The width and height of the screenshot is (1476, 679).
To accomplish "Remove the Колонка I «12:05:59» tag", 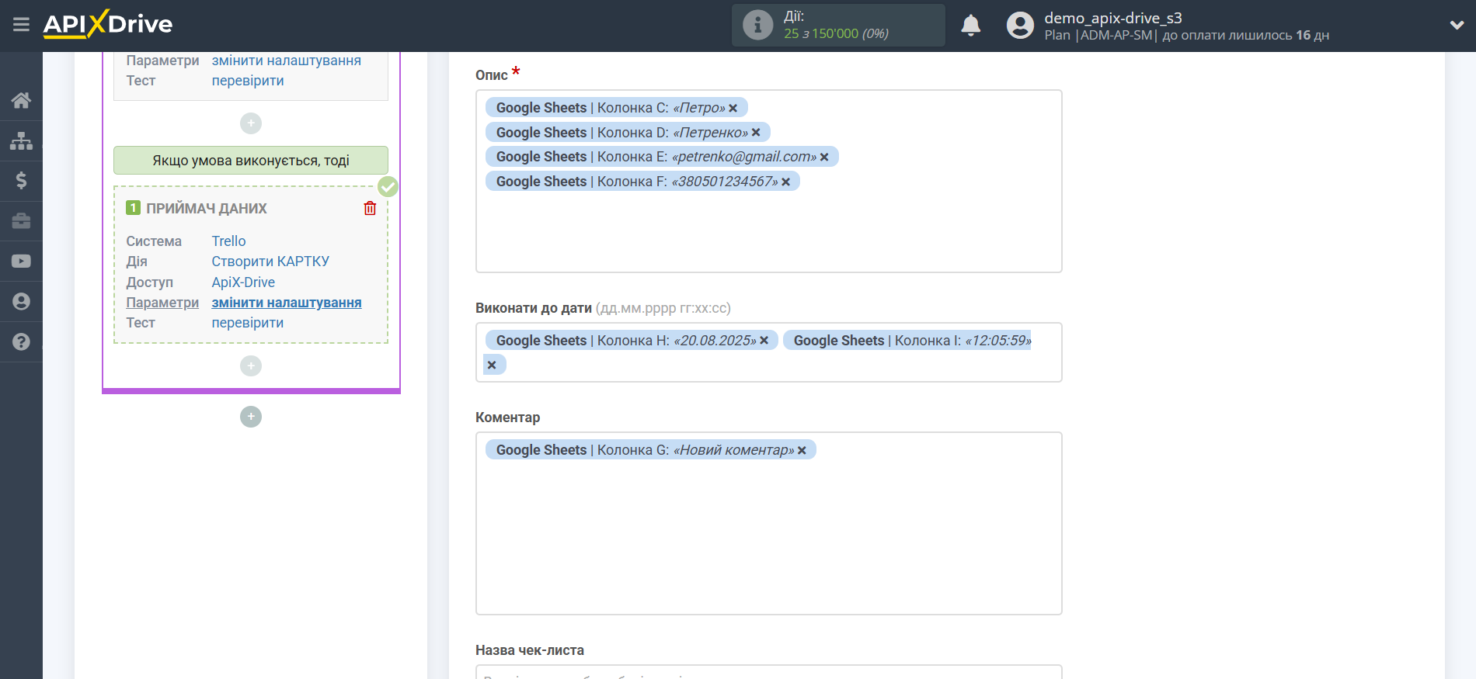I will [x=492, y=365].
